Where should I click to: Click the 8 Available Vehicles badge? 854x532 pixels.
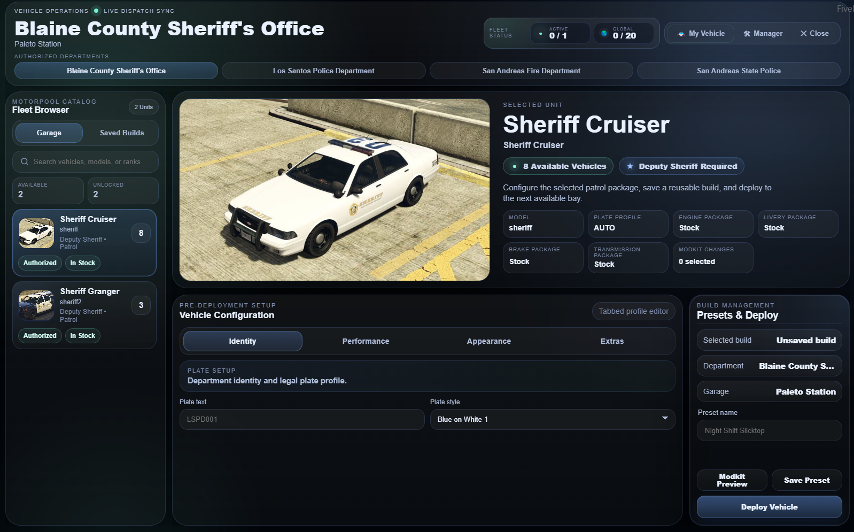[558, 166]
